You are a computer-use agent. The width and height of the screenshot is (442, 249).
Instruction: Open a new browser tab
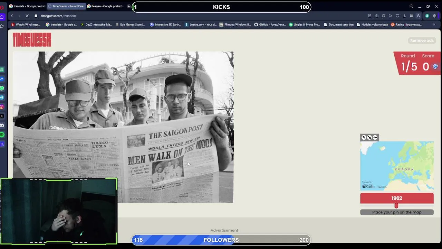pos(129,6)
